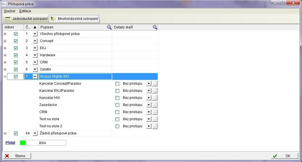Enable the checkbox next to Kancelar HW

pos(117,98)
